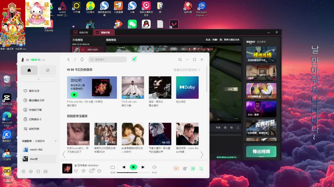Click the SQ sound quality badge
Image resolution: width=334 pixels, height=187 pixels.
click(176, 169)
